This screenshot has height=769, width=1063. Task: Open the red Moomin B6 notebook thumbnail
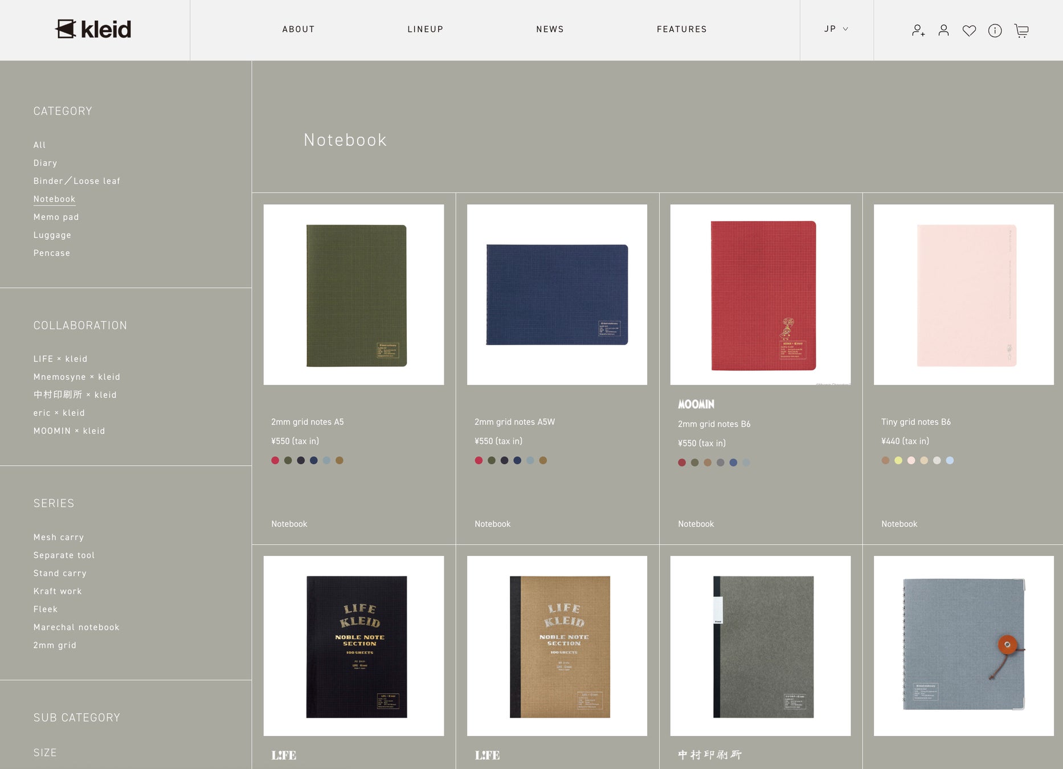click(761, 294)
